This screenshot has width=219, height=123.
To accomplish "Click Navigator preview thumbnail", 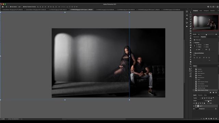I will [206, 22].
